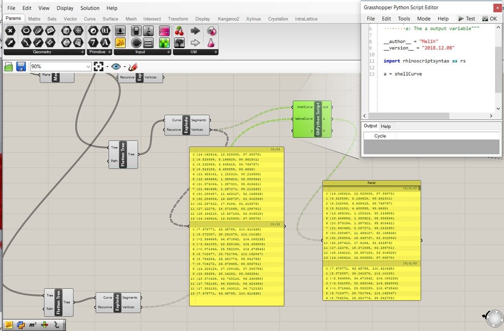This screenshot has height=331, width=504.
Task: Select the pink Gradient component icon
Action: point(164,31)
